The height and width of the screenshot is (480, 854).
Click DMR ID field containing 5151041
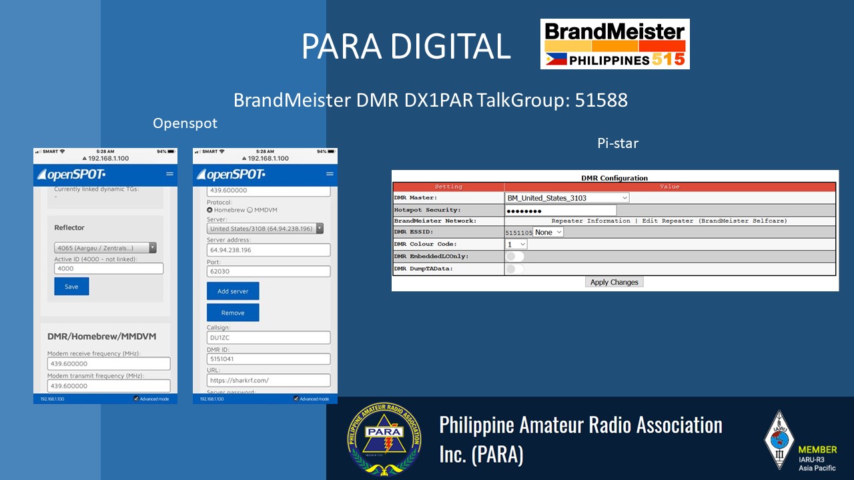[269, 359]
